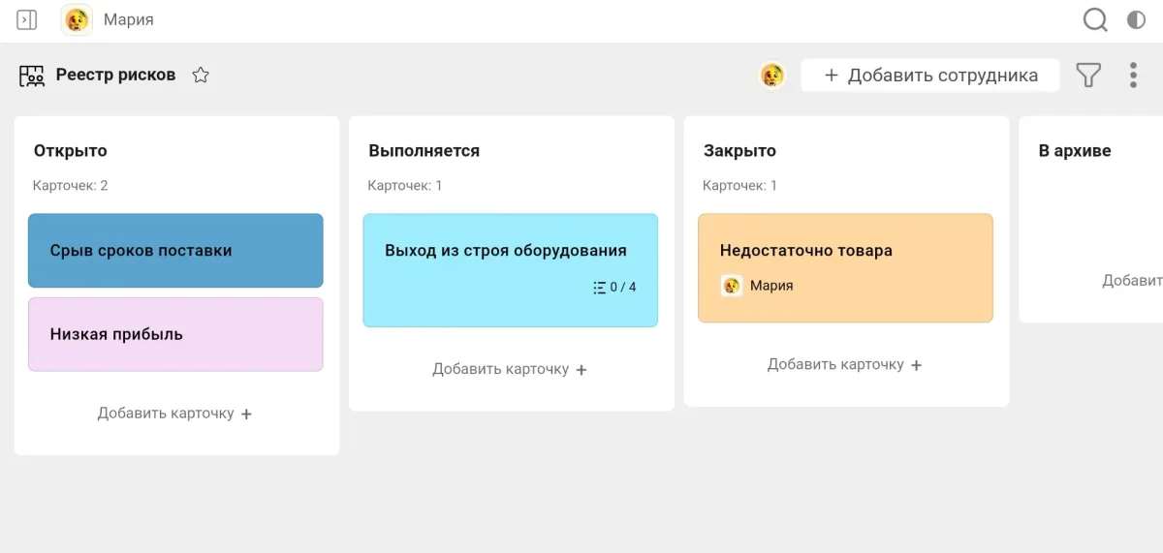Screen dimensions: 1163x553
Task: Expand the sidebar panel icon
Action: [27, 19]
